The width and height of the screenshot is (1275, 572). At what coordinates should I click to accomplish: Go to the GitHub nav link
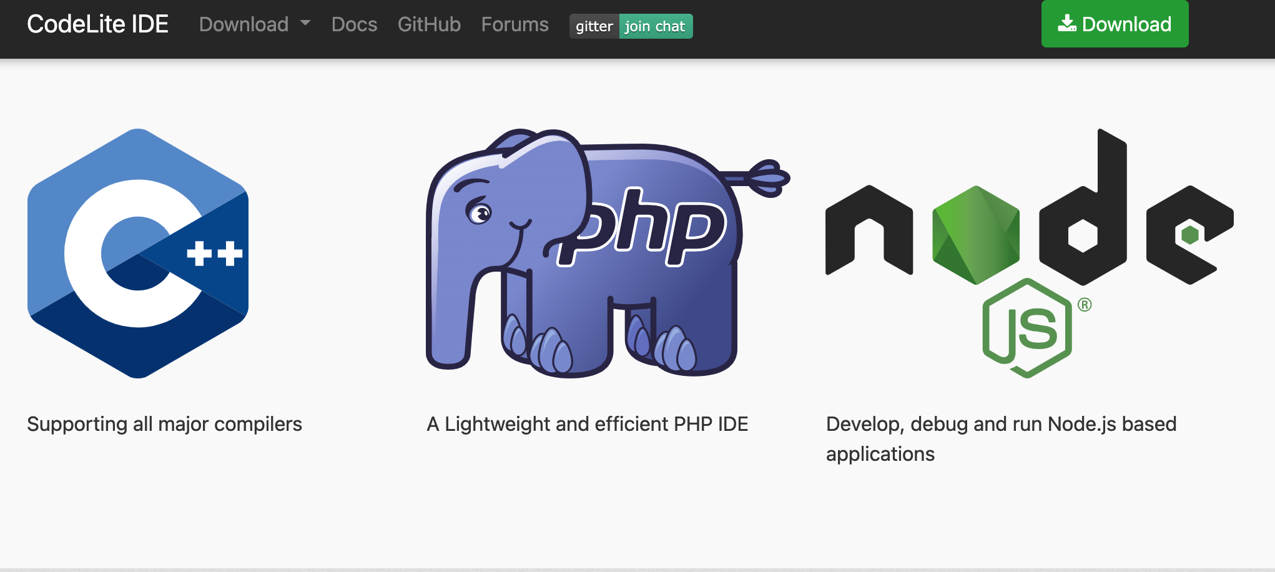click(429, 24)
